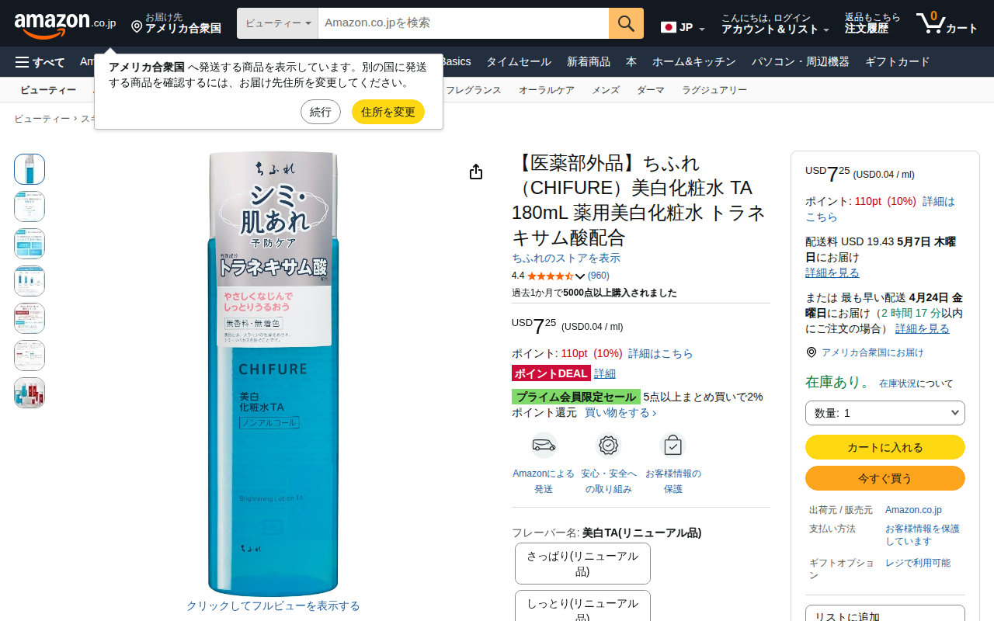Open the すべて hamburger menu
Viewport: 994px width, 621px height.
coord(40,62)
